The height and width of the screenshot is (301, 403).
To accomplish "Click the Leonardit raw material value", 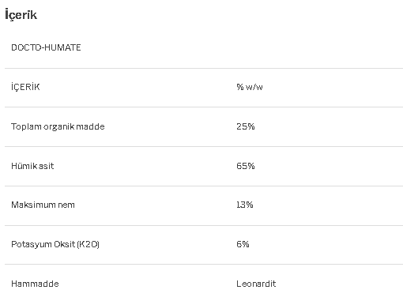I will click(256, 284).
